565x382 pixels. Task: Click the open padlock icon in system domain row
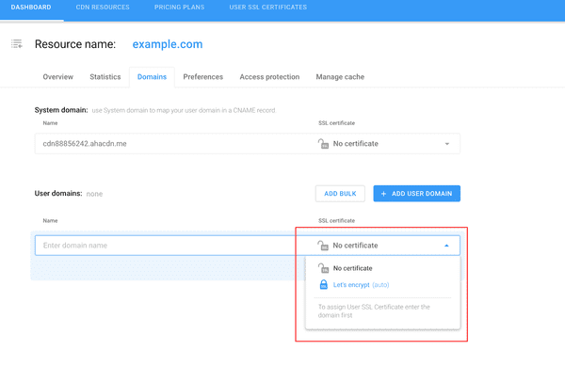(x=323, y=144)
